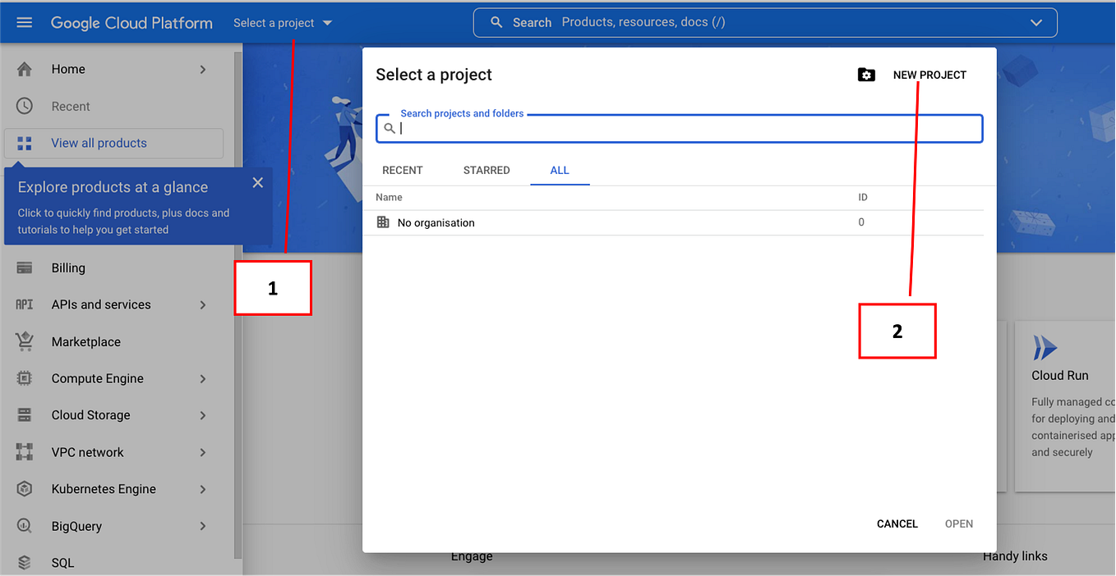Click the Home icon in the sidebar
Screen dimensions: 1116x576
pyautogui.click(x=25, y=69)
